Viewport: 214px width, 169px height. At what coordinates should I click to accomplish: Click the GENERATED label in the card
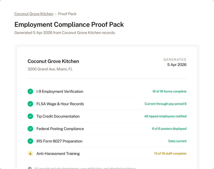(175, 60)
